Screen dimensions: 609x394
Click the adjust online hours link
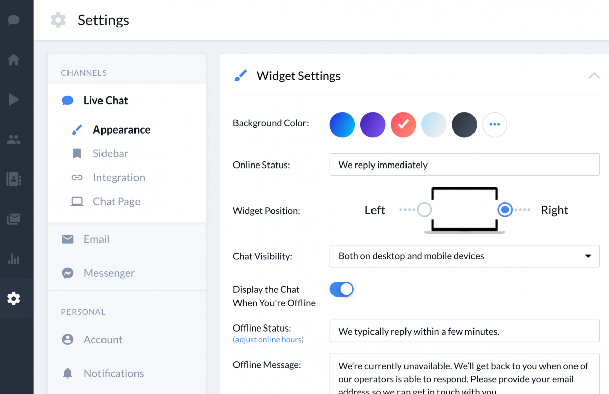(x=268, y=339)
